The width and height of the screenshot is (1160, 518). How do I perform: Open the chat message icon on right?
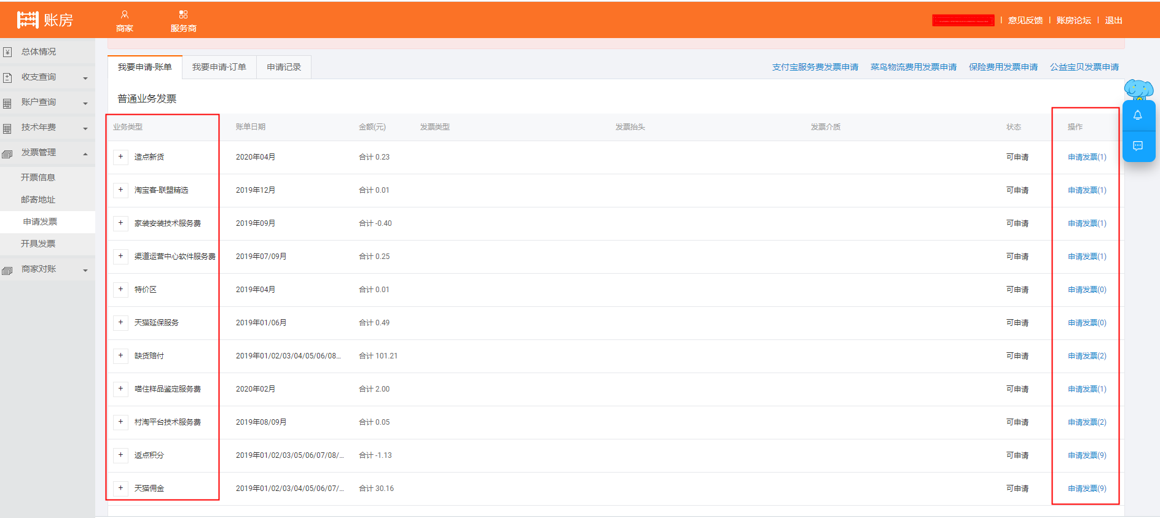(1137, 146)
